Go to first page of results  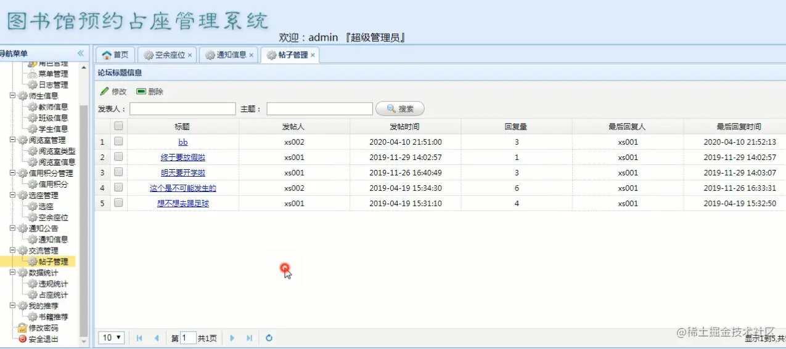139,338
